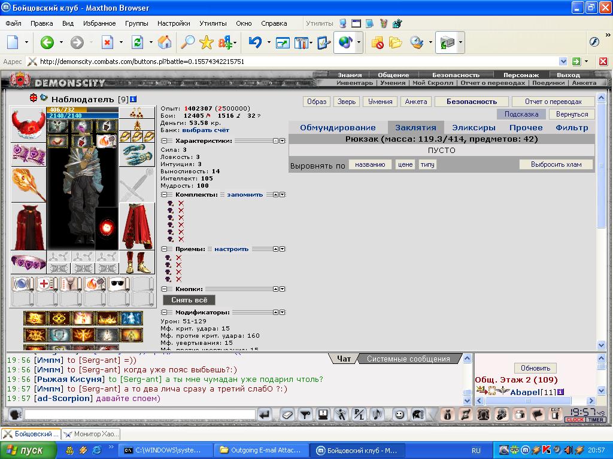
Task: Open the New page icon dropdown arrow
Action: click(x=26, y=42)
